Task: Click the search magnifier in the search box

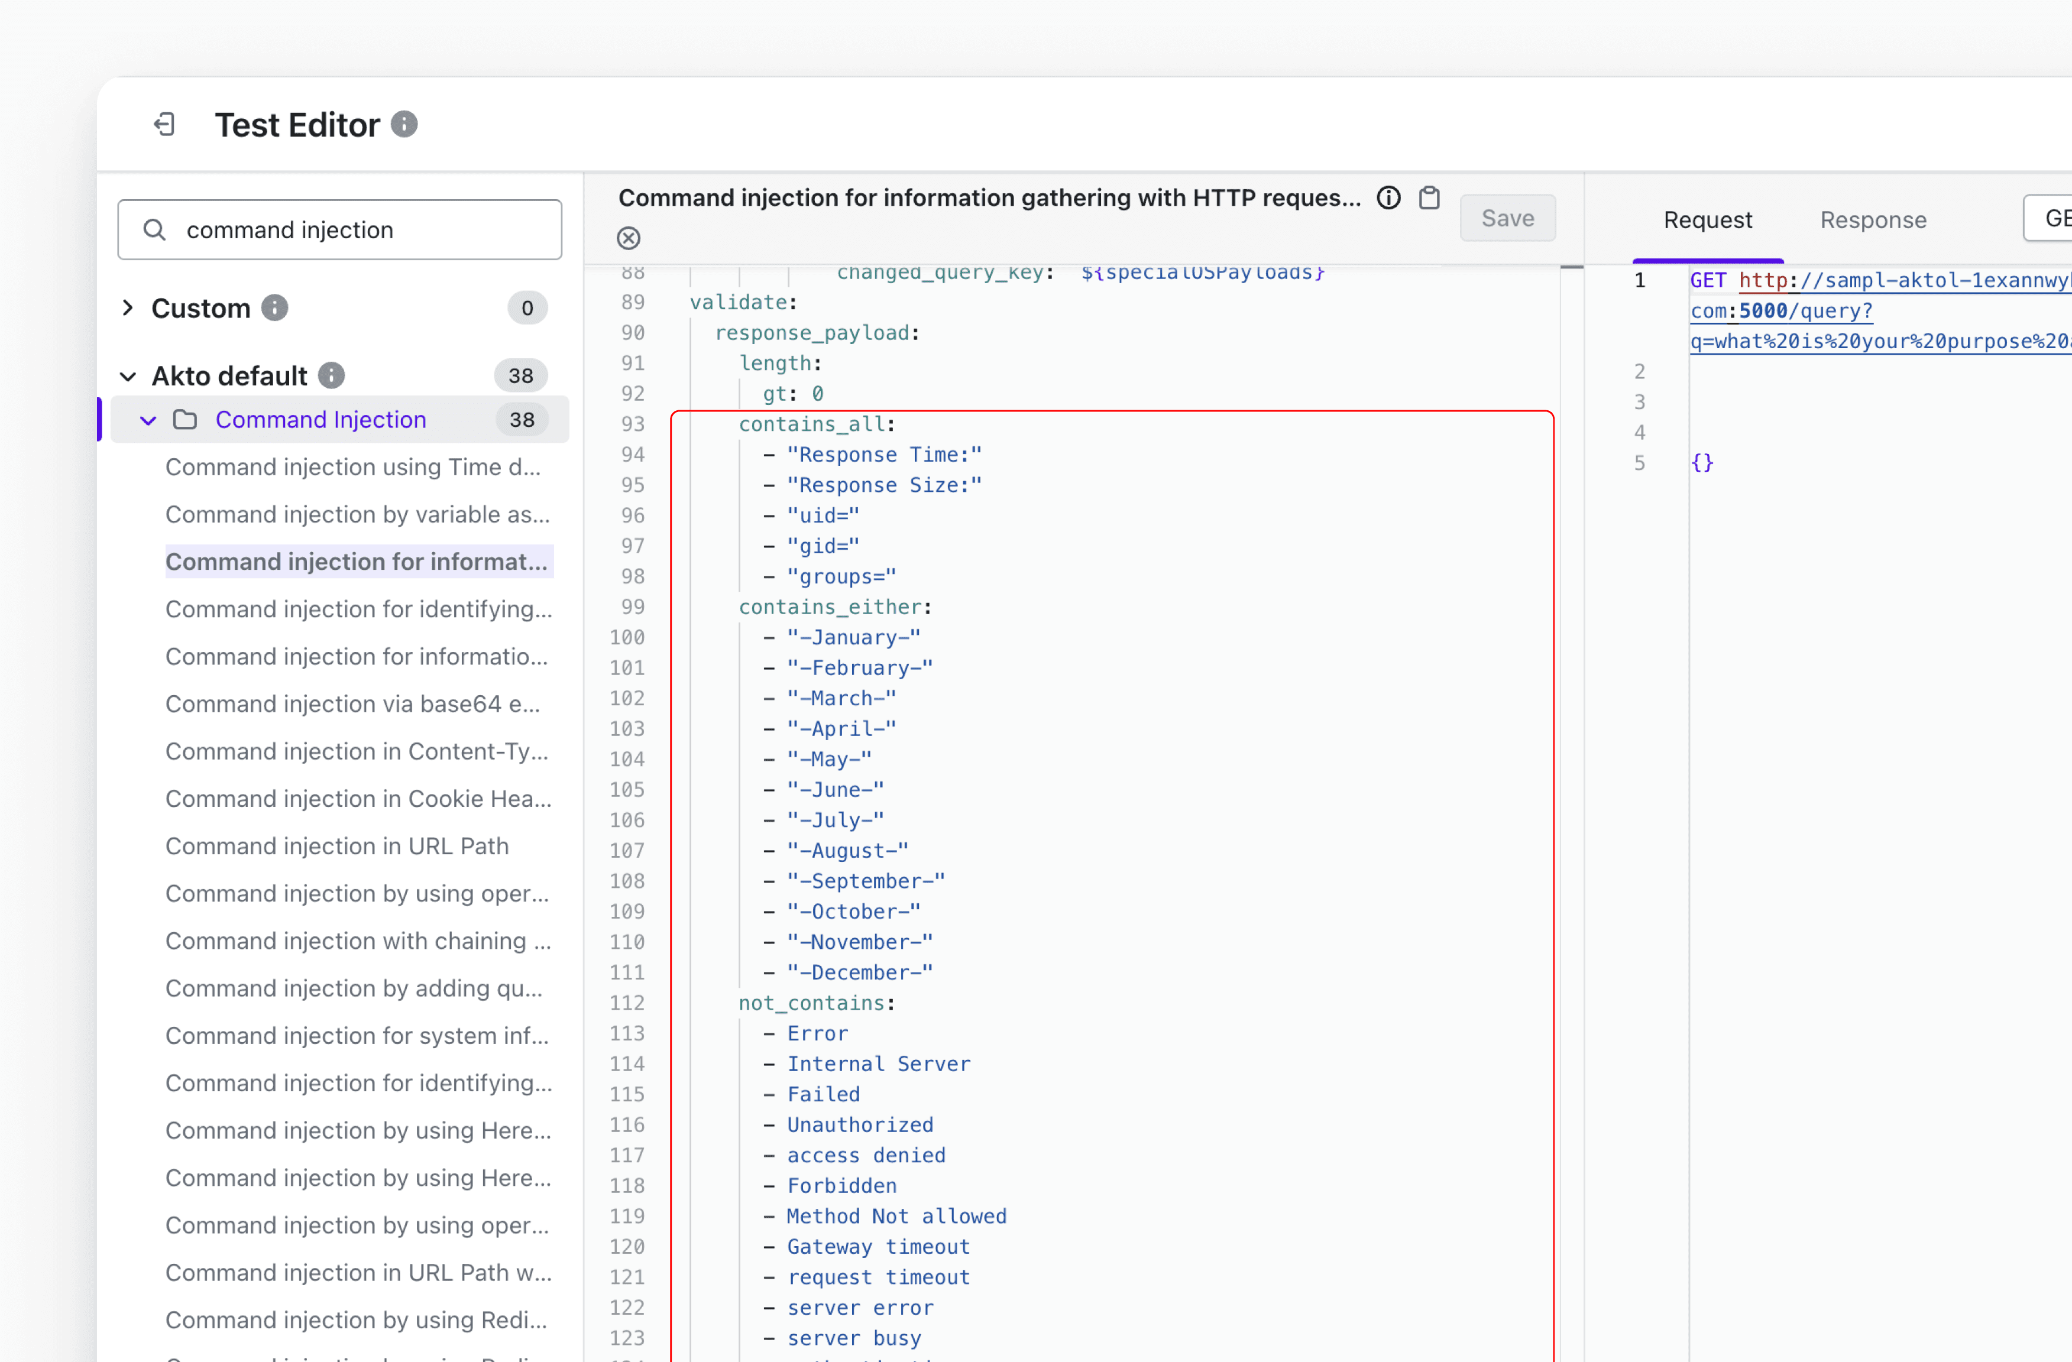Action: (155, 229)
